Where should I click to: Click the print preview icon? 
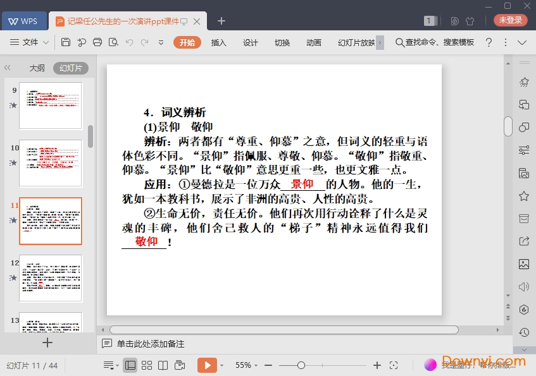(x=113, y=42)
